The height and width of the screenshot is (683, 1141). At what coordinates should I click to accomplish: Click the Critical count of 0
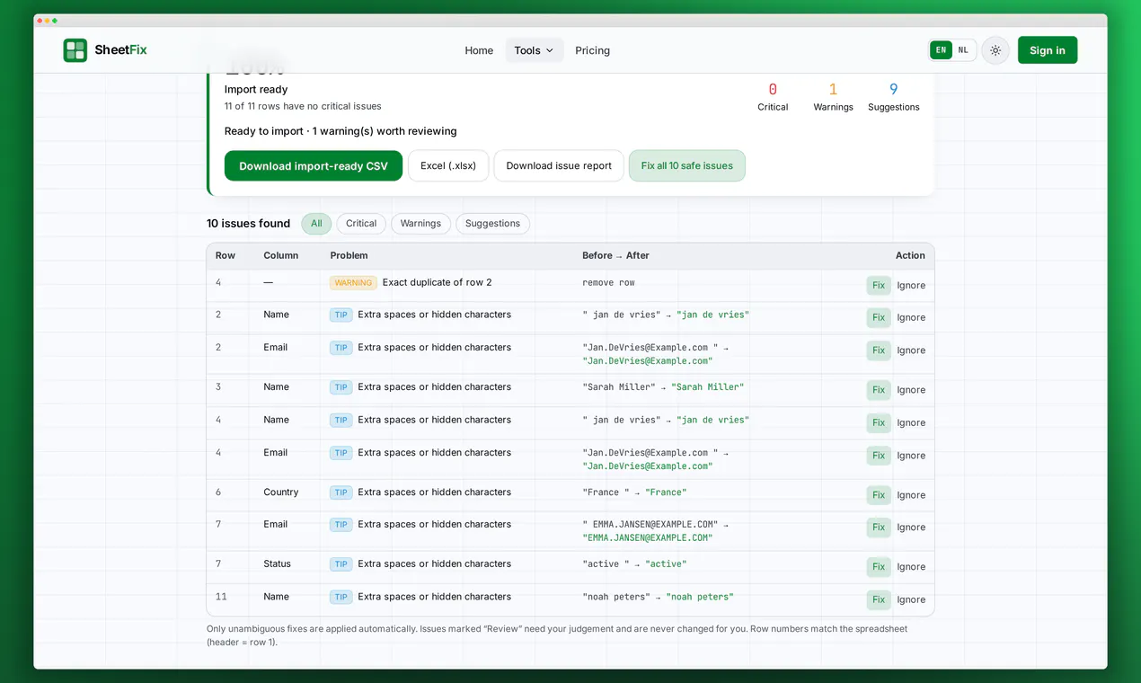773,89
